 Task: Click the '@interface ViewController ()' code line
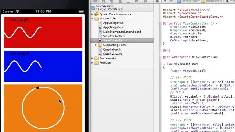[x=190, y=23]
